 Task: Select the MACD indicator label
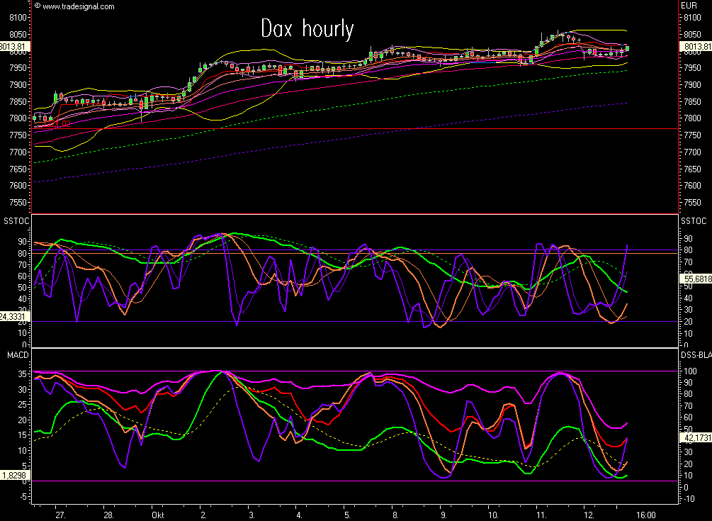click(x=15, y=355)
